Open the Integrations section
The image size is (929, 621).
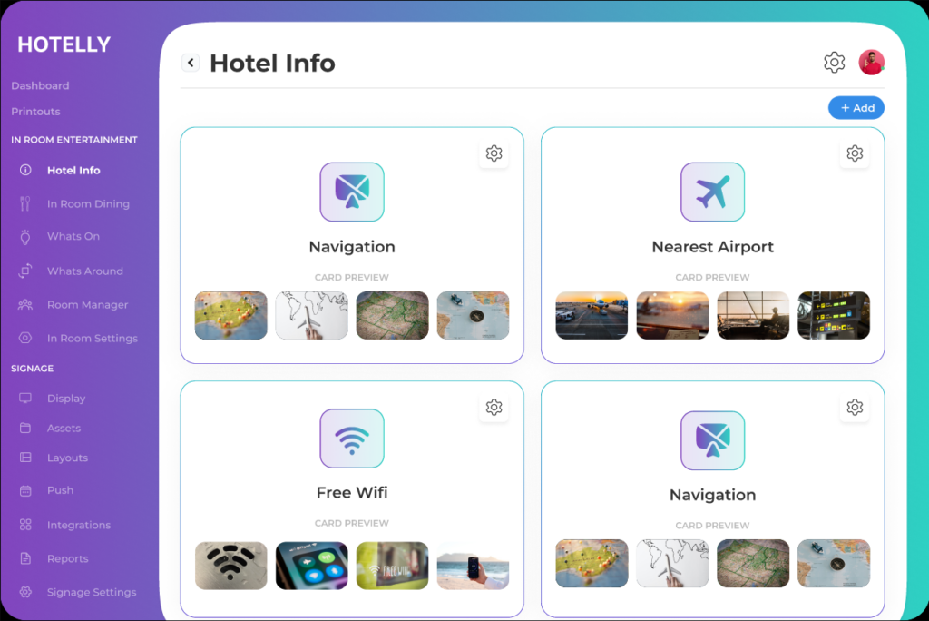[79, 526]
